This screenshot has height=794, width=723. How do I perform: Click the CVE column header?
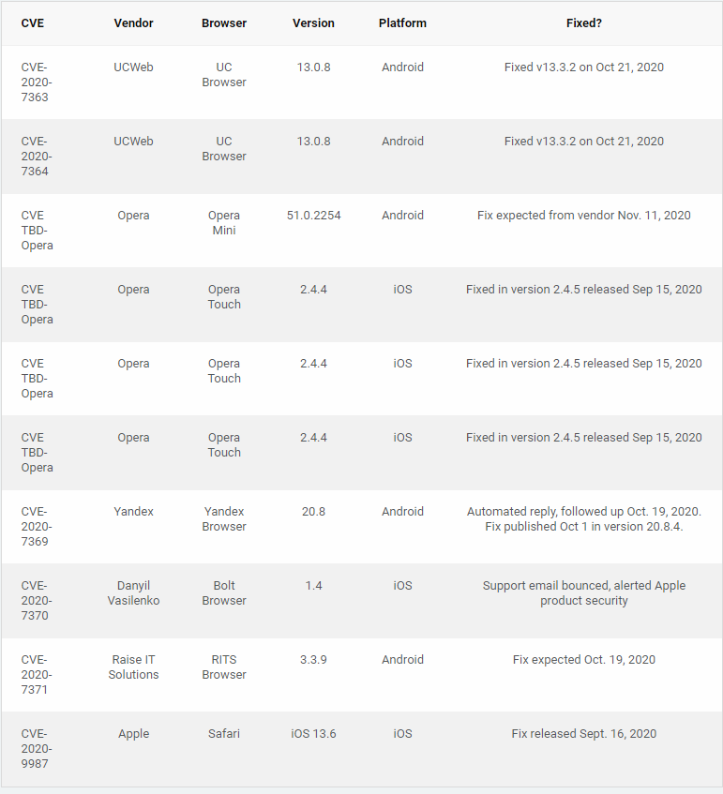[x=33, y=23]
